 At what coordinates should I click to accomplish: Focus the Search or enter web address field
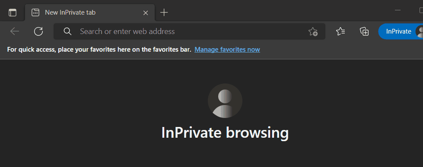pyautogui.click(x=189, y=31)
